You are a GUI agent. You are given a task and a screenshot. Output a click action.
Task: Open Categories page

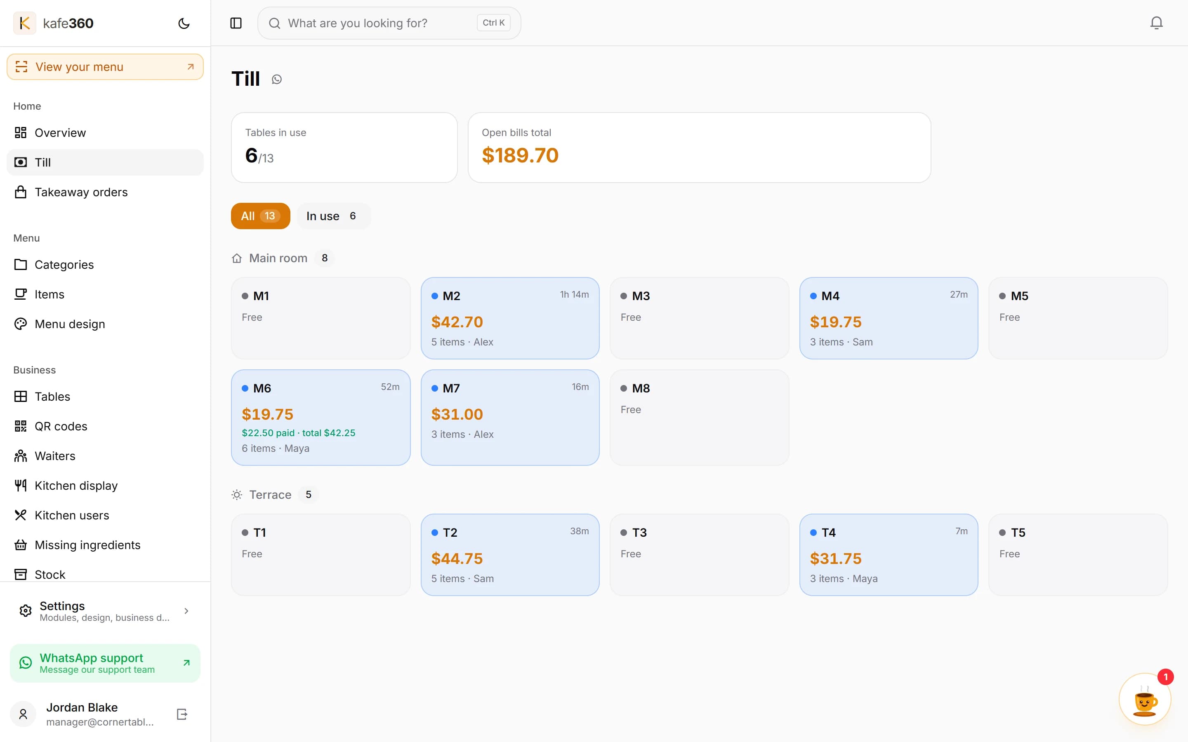(105, 265)
